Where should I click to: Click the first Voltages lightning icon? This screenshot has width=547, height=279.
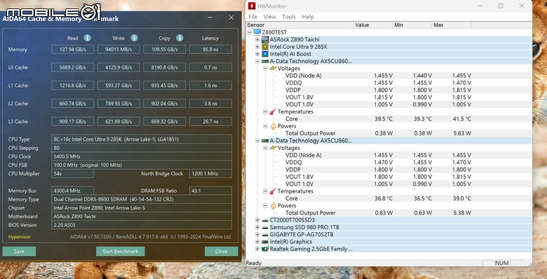pos(273,69)
